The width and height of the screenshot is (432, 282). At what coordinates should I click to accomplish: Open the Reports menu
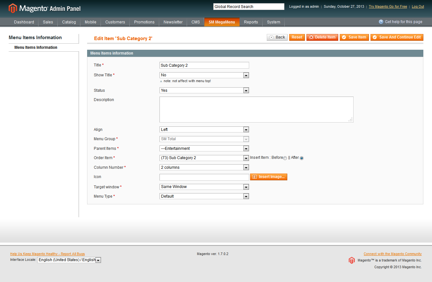[251, 22]
